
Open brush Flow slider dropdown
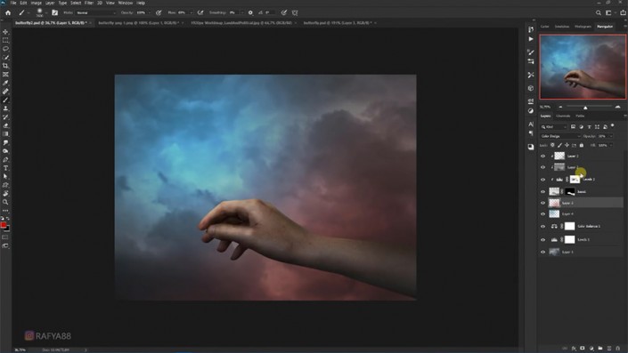pyautogui.click(x=191, y=12)
